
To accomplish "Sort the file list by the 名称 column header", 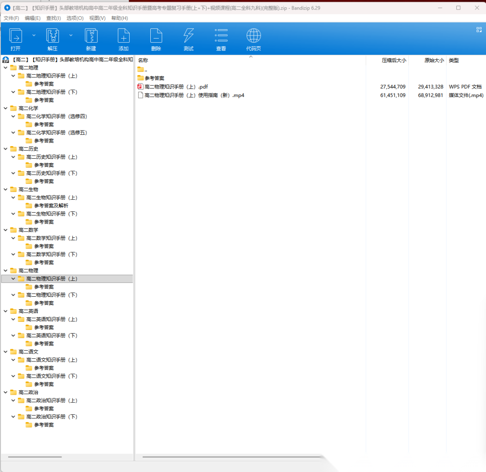I will (143, 60).
